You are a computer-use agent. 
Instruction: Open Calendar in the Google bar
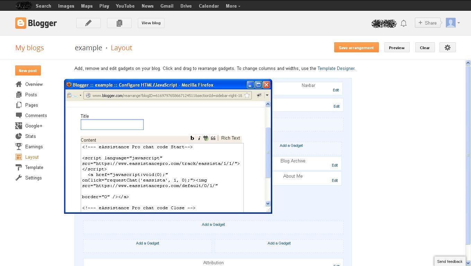pyautogui.click(x=209, y=6)
